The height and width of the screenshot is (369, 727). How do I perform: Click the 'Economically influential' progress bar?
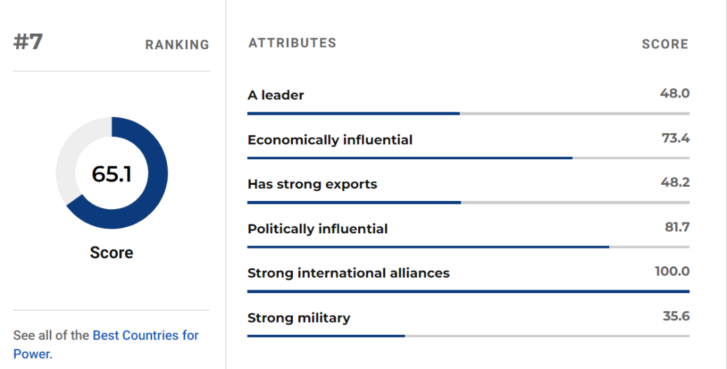468,158
